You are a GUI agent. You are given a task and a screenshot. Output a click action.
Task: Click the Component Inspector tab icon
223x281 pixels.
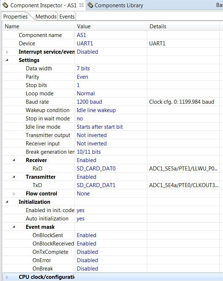[x=5, y=5]
